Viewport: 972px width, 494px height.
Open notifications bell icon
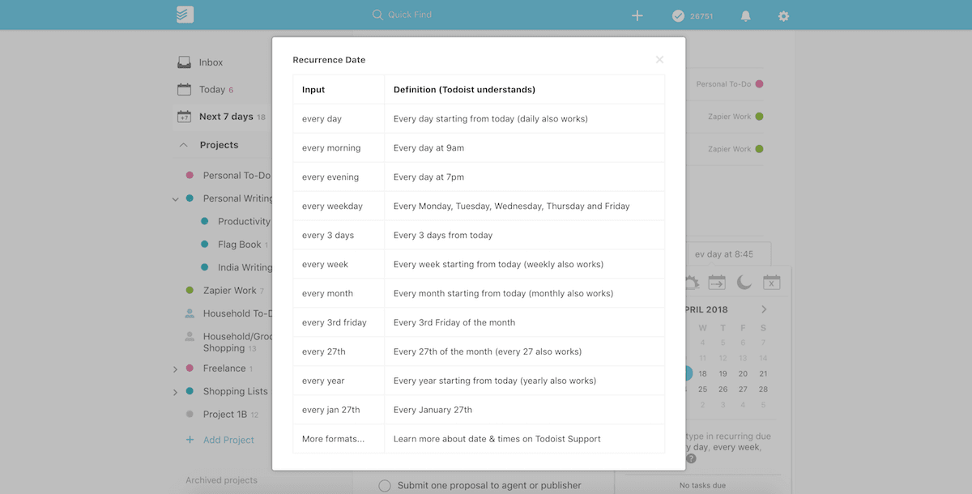click(746, 15)
